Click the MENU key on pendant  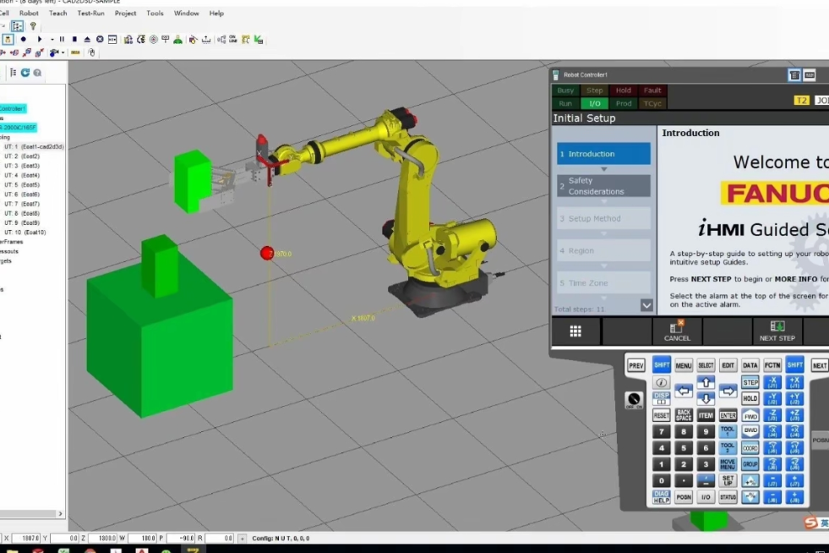tap(683, 365)
